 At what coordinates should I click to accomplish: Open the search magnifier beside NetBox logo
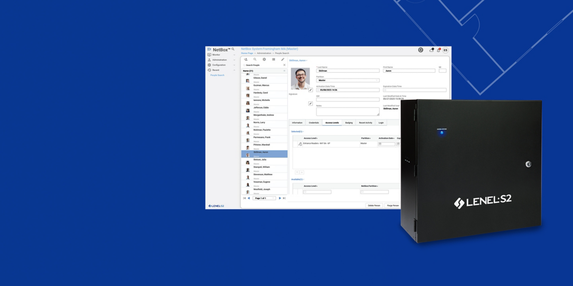click(x=233, y=49)
